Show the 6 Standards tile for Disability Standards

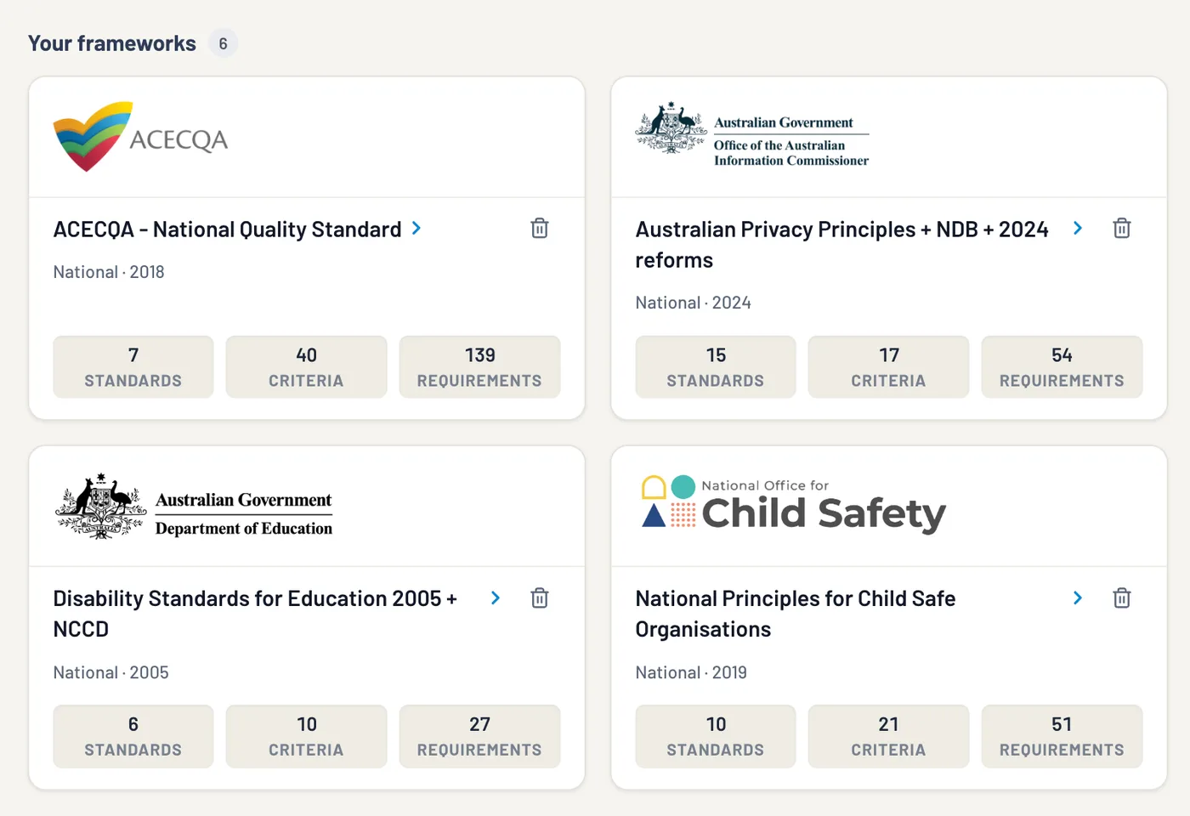[133, 736]
